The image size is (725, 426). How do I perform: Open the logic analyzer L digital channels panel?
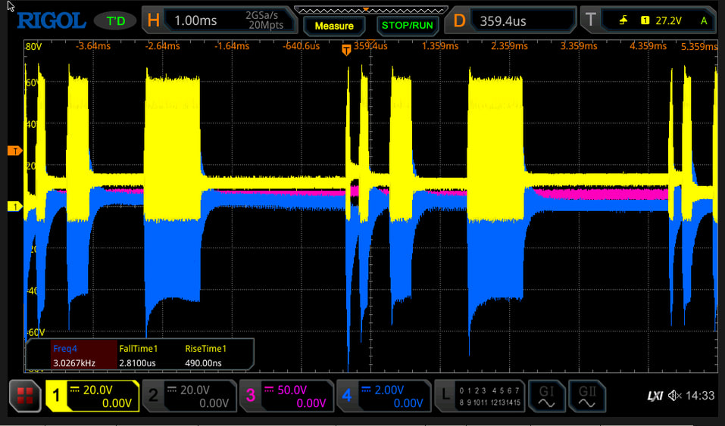pyautogui.click(x=480, y=396)
